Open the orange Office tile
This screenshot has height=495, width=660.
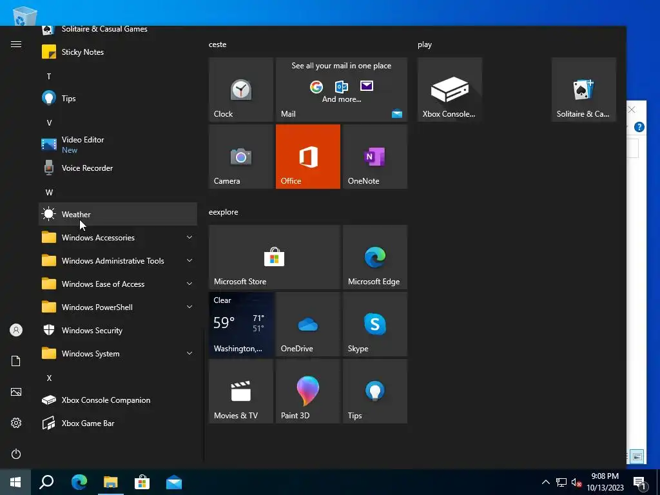click(308, 157)
